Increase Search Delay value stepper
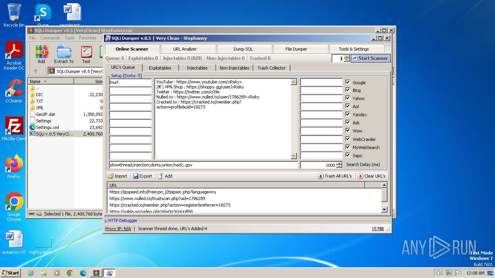495x278 pixels. coord(339,163)
